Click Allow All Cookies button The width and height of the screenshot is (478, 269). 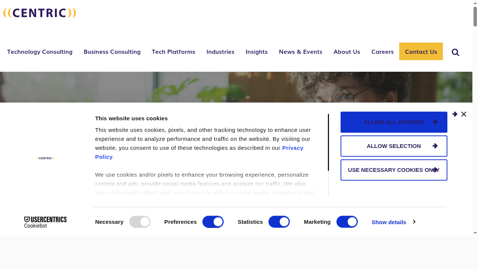(x=394, y=122)
